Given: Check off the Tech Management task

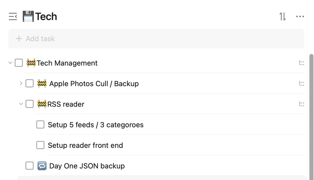Looking at the screenshot, I should (19, 63).
